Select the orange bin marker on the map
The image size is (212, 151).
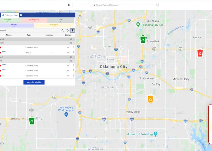coord(151,99)
